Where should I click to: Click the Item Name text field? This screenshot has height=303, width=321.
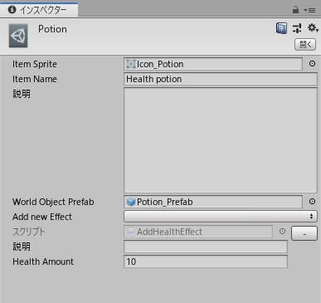click(x=221, y=79)
